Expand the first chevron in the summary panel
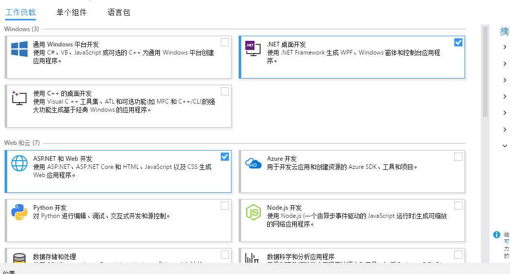This screenshot has width=510, height=274. (x=504, y=47)
